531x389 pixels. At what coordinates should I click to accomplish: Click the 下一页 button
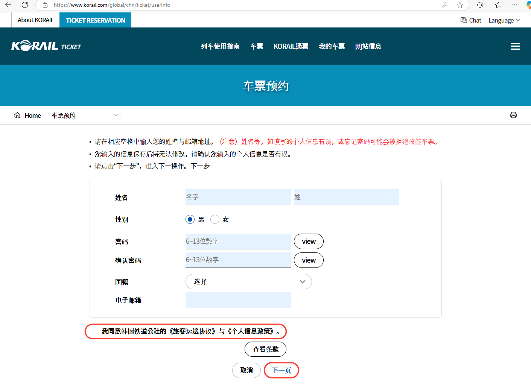[281, 370]
